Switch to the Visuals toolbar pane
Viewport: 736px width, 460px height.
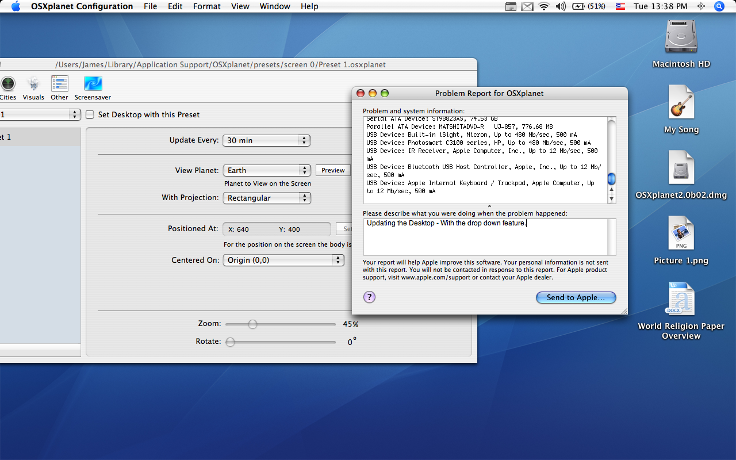pyautogui.click(x=33, y=88)
